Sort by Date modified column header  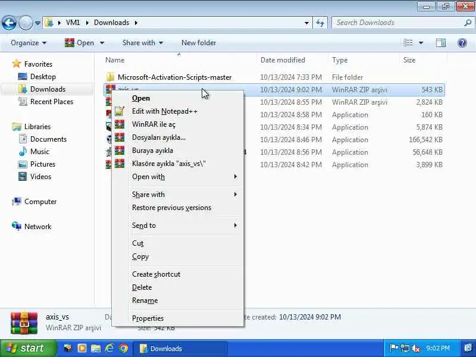pos(283,60)
